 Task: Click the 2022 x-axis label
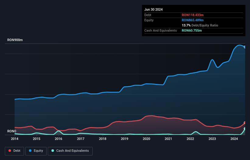pos(190,139)
